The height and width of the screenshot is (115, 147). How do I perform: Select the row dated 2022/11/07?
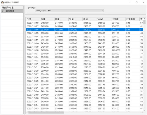tap(85, 54)
